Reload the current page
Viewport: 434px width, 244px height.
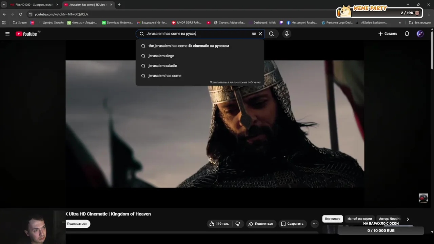(x=21, y=14)
